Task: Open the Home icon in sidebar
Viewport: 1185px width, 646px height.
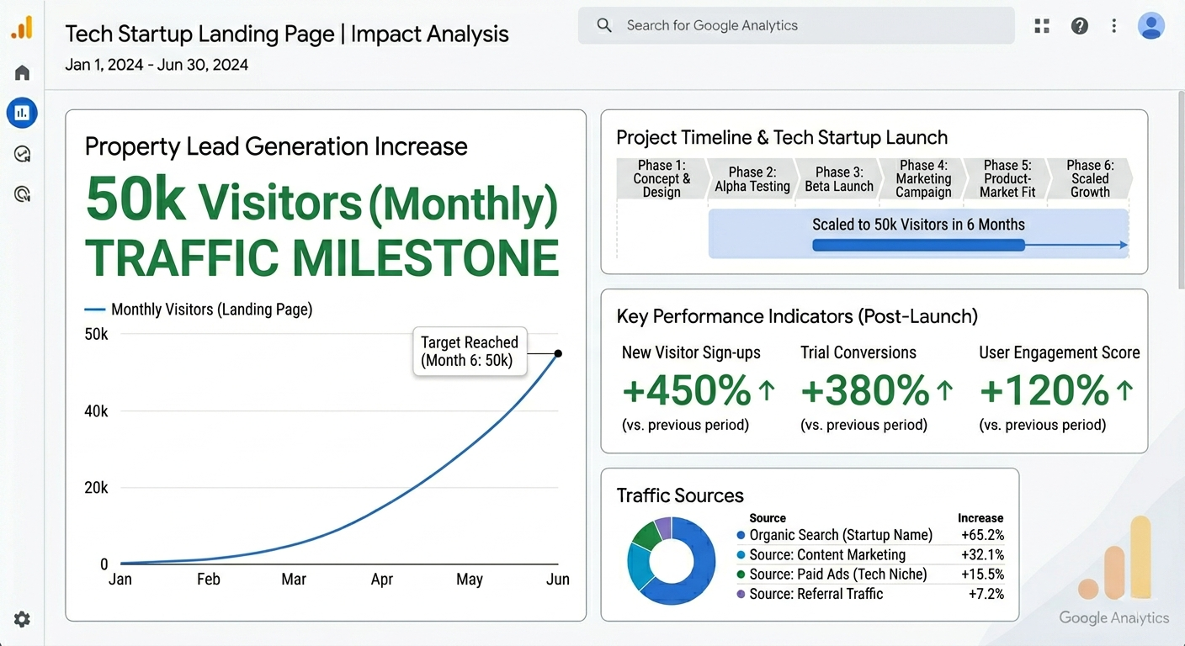Action: point(23,72)
